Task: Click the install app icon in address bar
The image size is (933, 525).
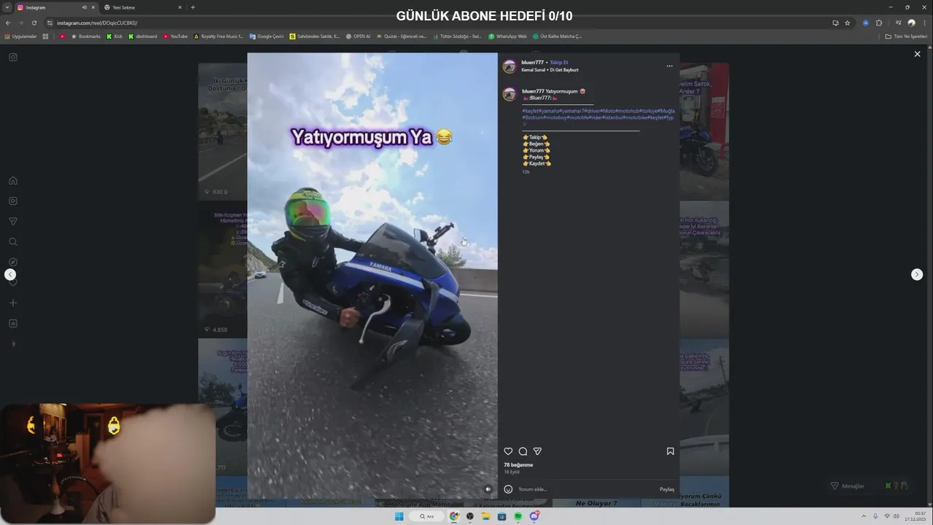Action: (835, 23)
